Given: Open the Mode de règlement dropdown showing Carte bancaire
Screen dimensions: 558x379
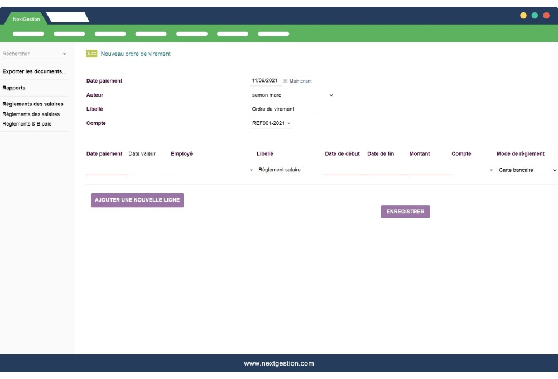Looking at the screenshot, I should [x=527, y=169].
